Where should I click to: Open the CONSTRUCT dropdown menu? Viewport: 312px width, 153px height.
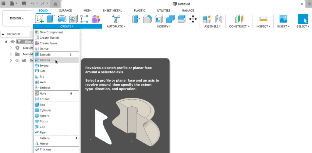[239, 26]
